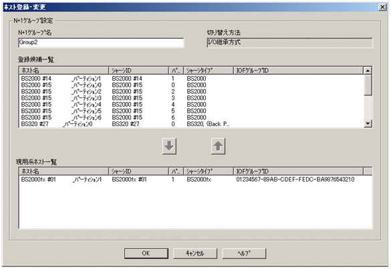Click active host list ホスト名 column header
The width and height of the screenshot is (391, 269).
64,172
